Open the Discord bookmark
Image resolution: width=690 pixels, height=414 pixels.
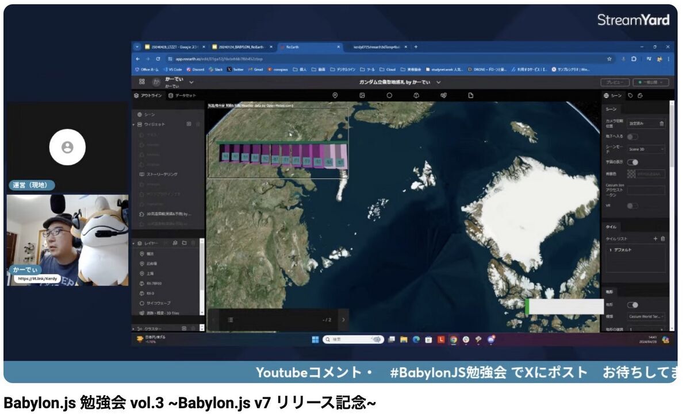pyautogui.click(x=195, y=69)
